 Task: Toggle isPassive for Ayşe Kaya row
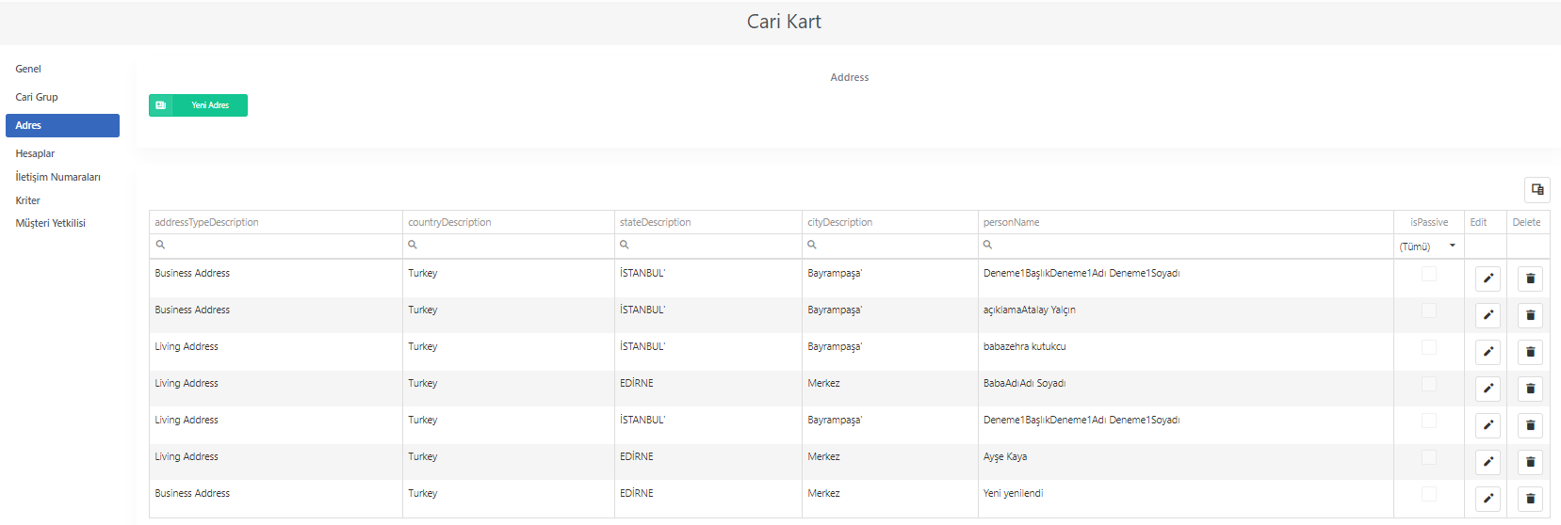pos(1429,457)
